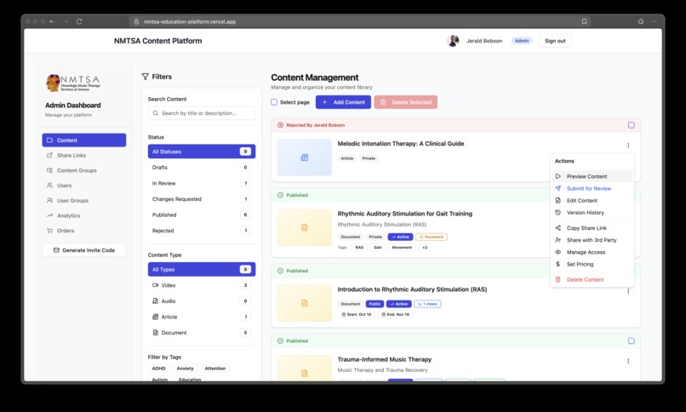This screenshot has height=412, width=686.
Task: Filter by Published status
Action: (x=202, y=215)
